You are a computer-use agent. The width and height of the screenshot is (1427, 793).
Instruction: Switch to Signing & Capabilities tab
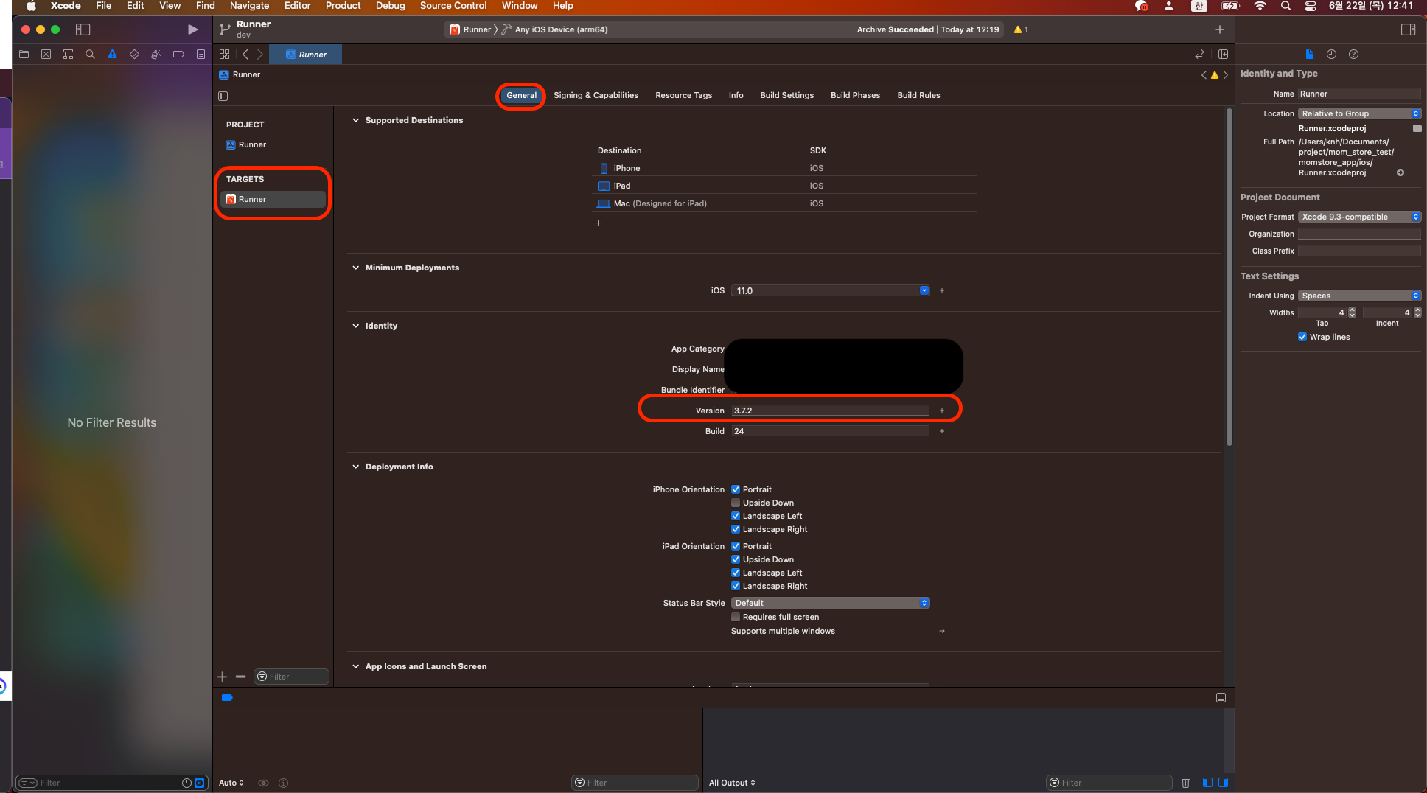(596, 95)
